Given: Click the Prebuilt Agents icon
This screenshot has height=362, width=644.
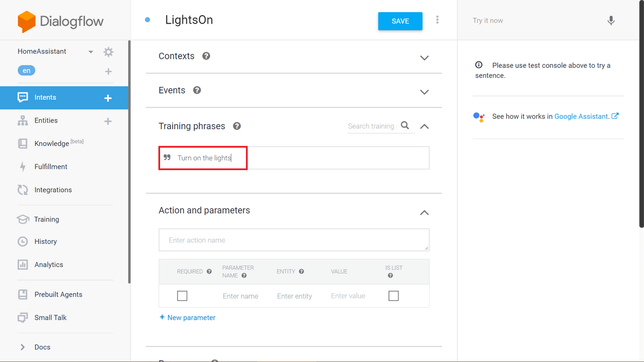Looking at the screenshot, I should click(x=23, y=295).
